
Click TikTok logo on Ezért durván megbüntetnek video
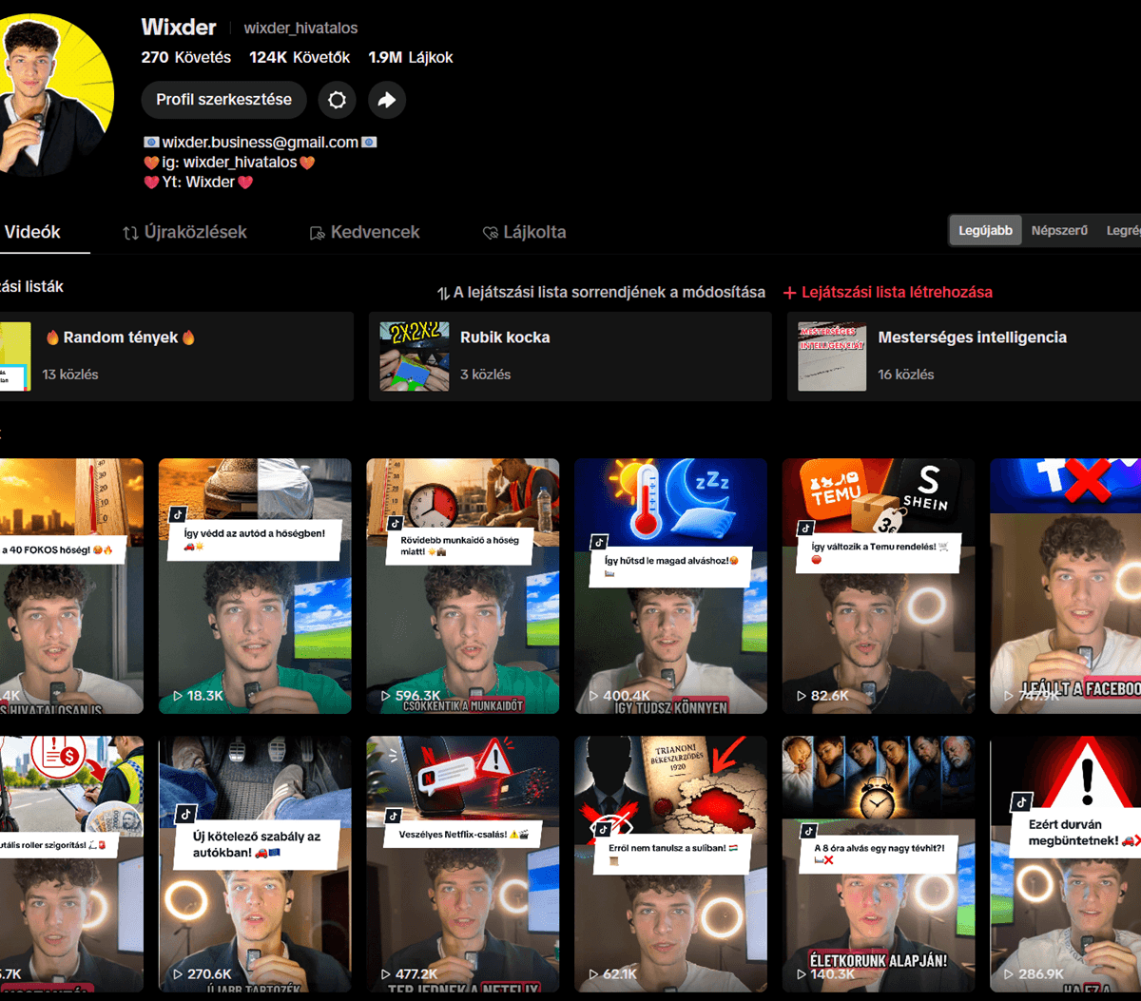pyautogui.click(x=1021, y=801)
